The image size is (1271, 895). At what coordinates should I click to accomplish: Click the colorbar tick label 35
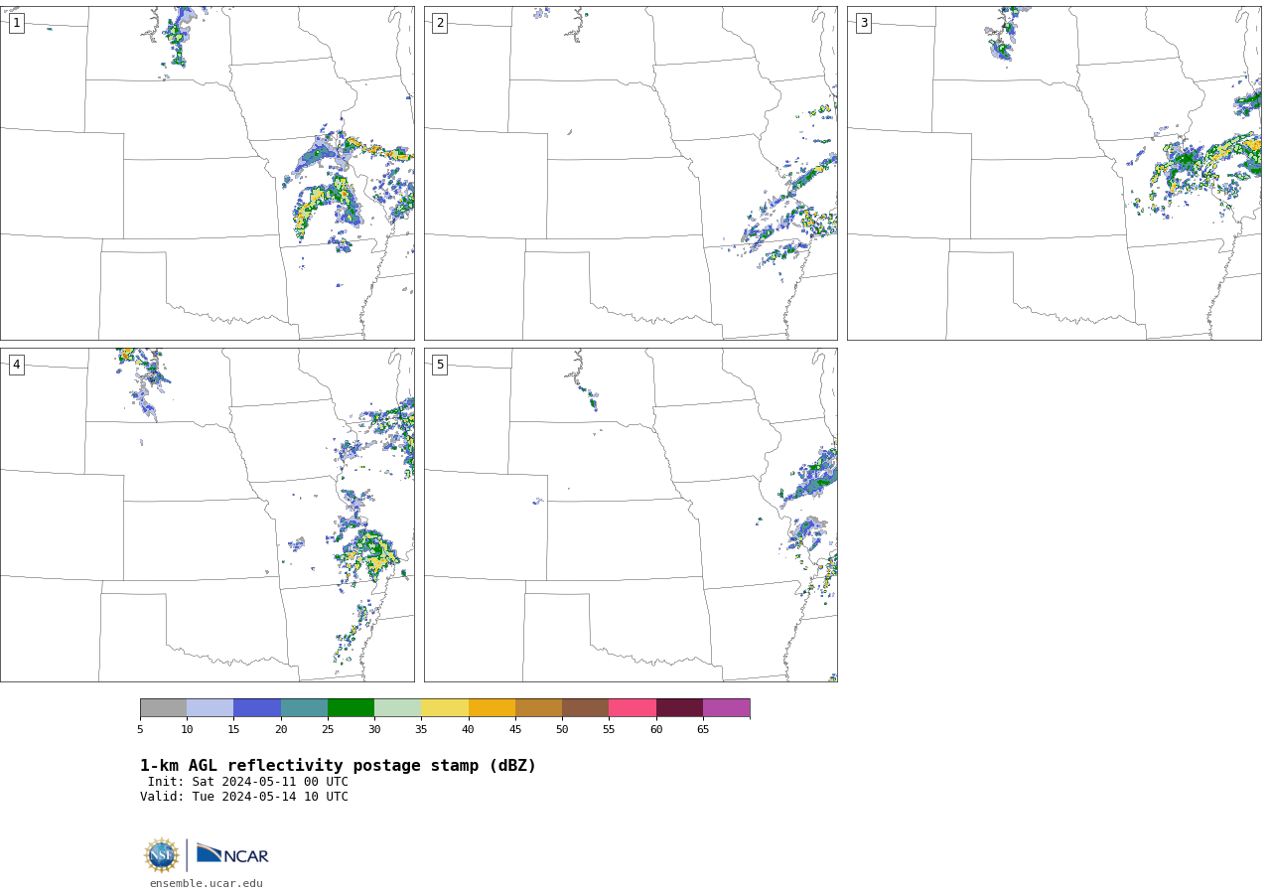tap(421, 730)
